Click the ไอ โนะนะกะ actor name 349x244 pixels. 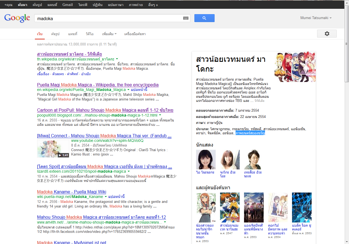point(205,172)
